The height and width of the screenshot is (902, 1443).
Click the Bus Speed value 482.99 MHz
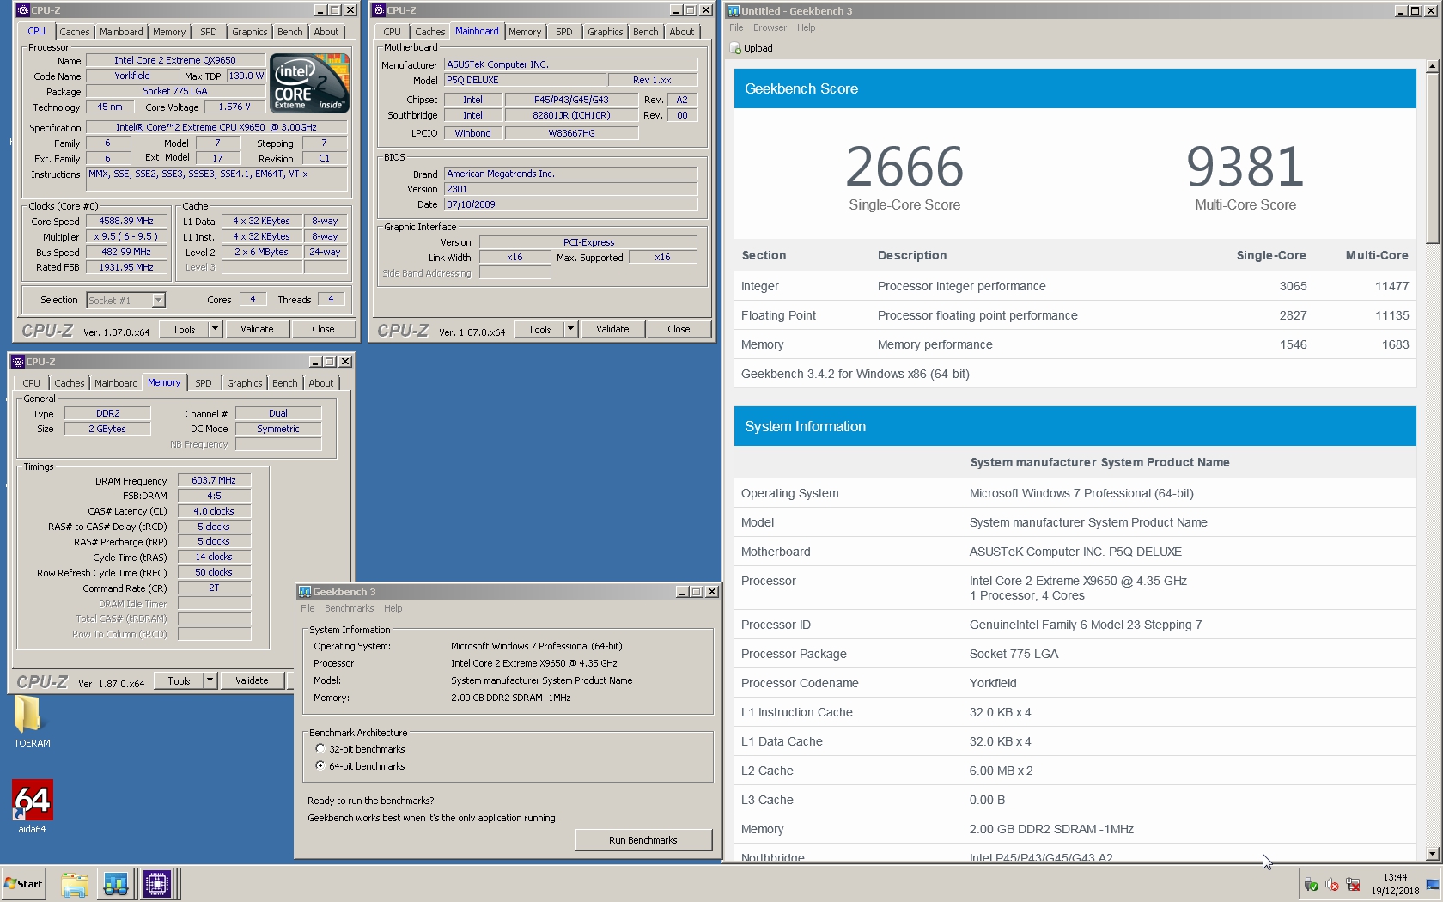click(x=126, y=252)
